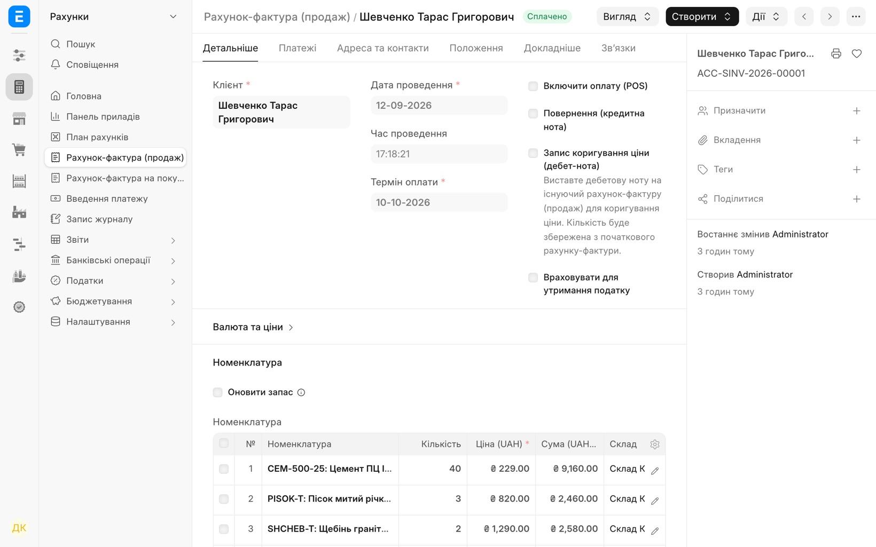Print the invoice using printer icon
Screen dimensions: 876x547
pyautogui.click(x=836, y=53)
